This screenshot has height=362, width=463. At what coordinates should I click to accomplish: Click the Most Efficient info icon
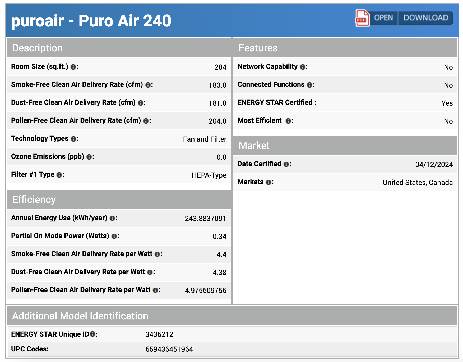[x=289, y=121]
